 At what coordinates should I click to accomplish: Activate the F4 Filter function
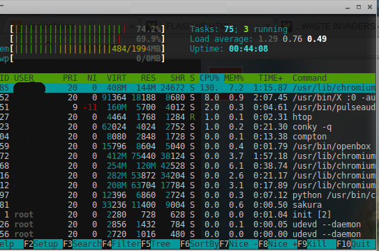121,244
